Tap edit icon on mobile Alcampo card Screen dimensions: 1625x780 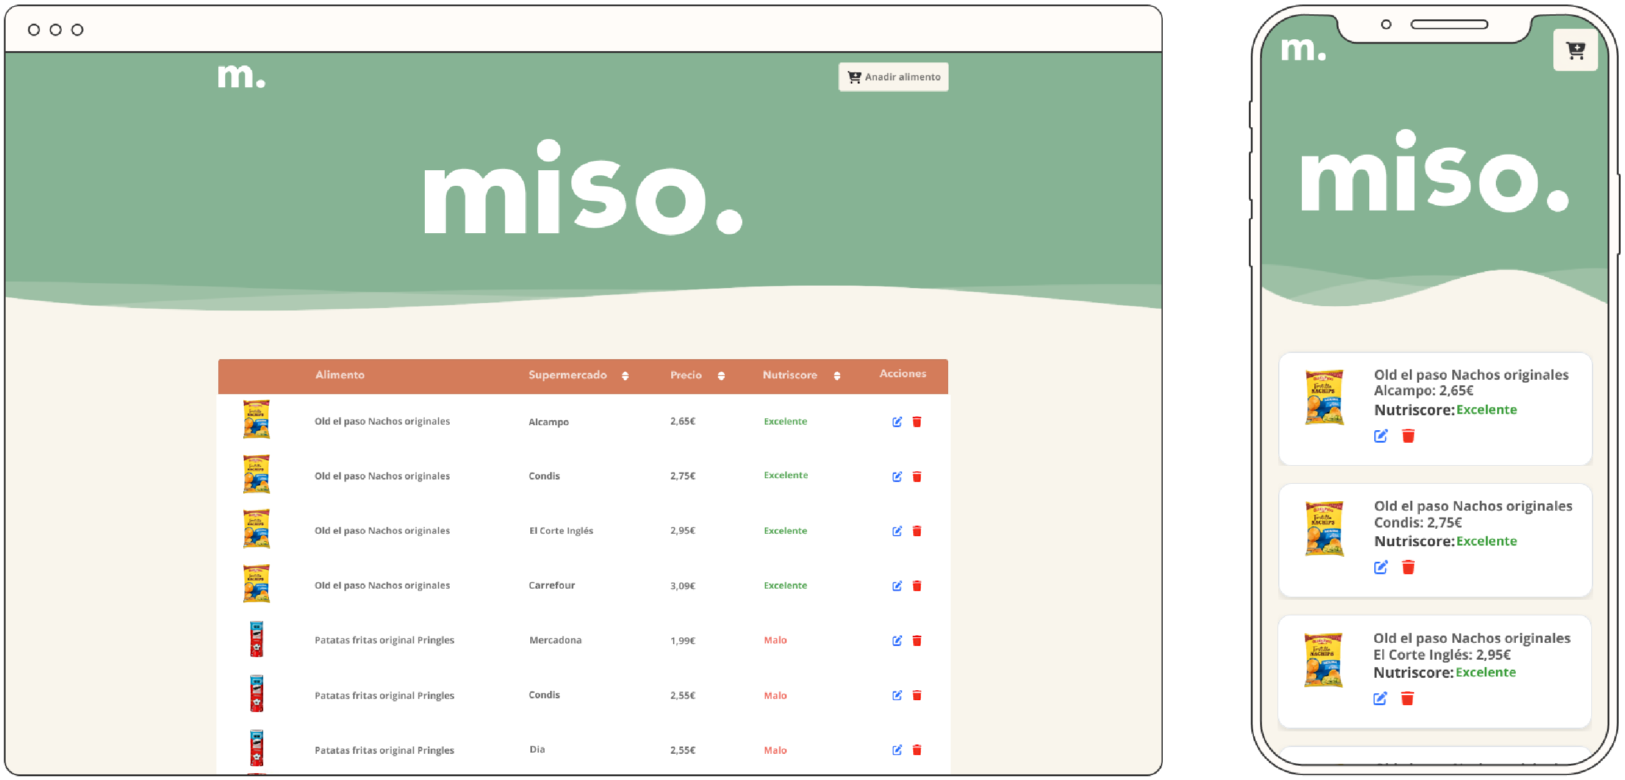click(1381, 436)
